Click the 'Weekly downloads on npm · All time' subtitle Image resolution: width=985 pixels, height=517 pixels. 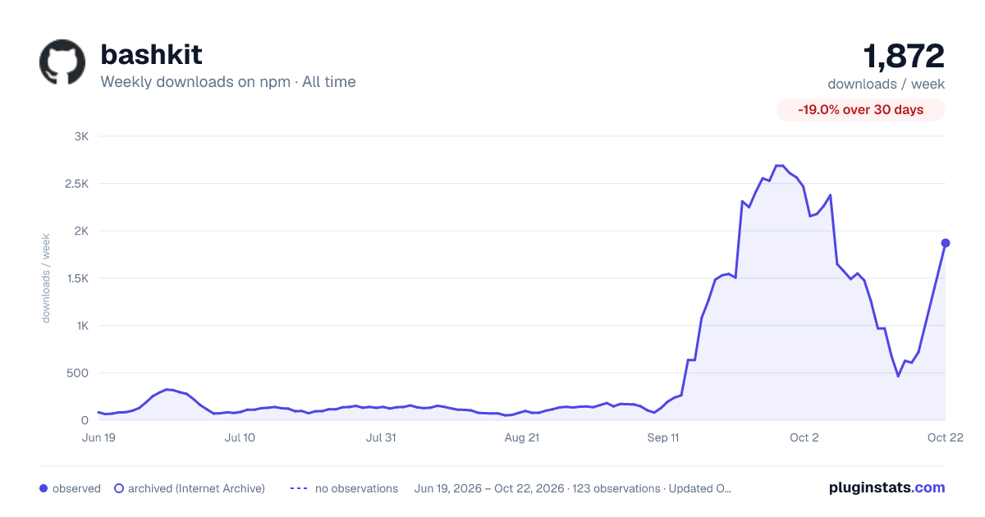tap(228, 82)
